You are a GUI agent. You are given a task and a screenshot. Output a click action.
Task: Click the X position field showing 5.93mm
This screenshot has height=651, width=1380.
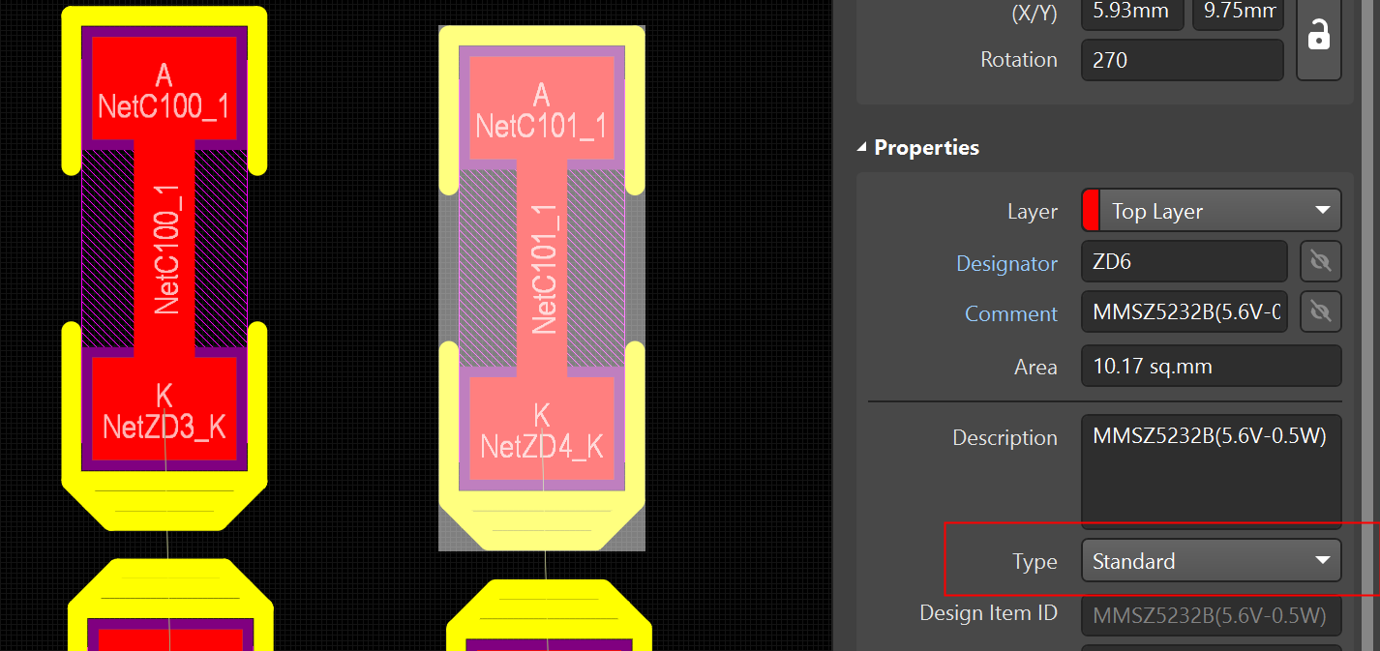(1131, 13)
